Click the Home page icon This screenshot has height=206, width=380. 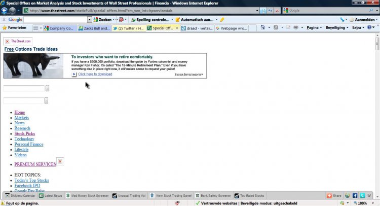(262, 27)
